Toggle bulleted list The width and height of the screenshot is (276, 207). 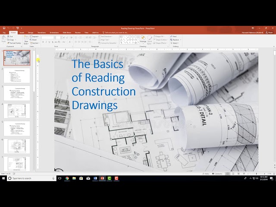coord(76,38)
